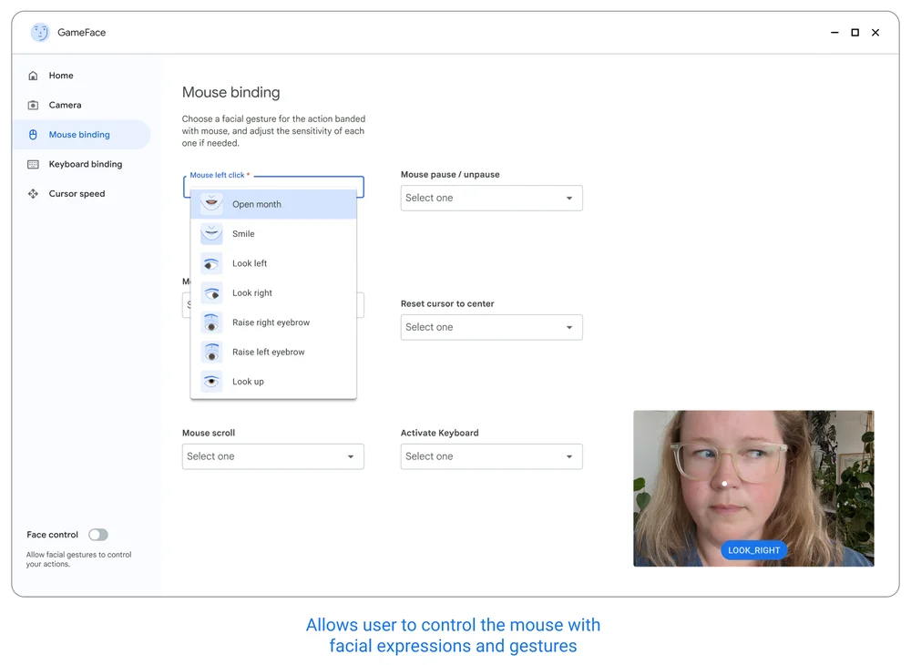
Task: Expand the Reset cursor to center dropdown
Action: [491, 327]
